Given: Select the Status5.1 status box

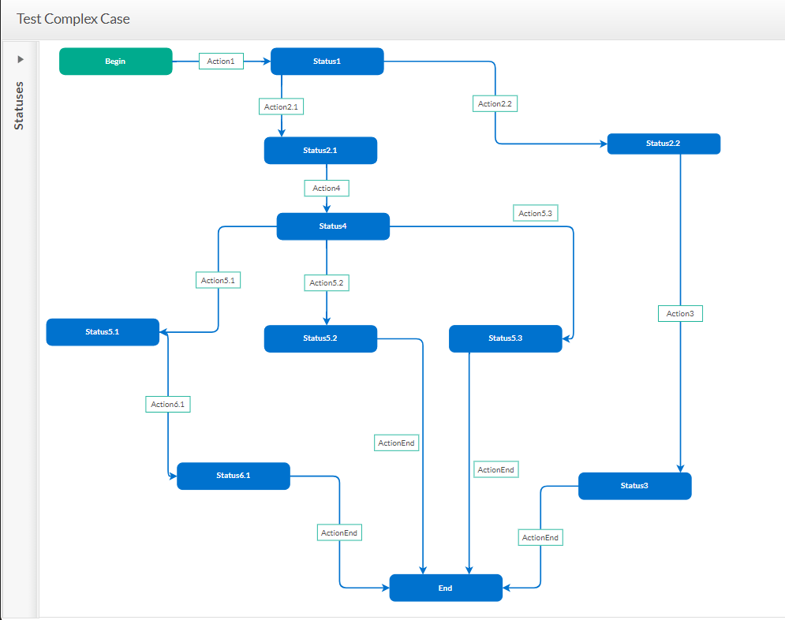Looking at the screenshot, I should pyautogui.click(x=103, y=332).
